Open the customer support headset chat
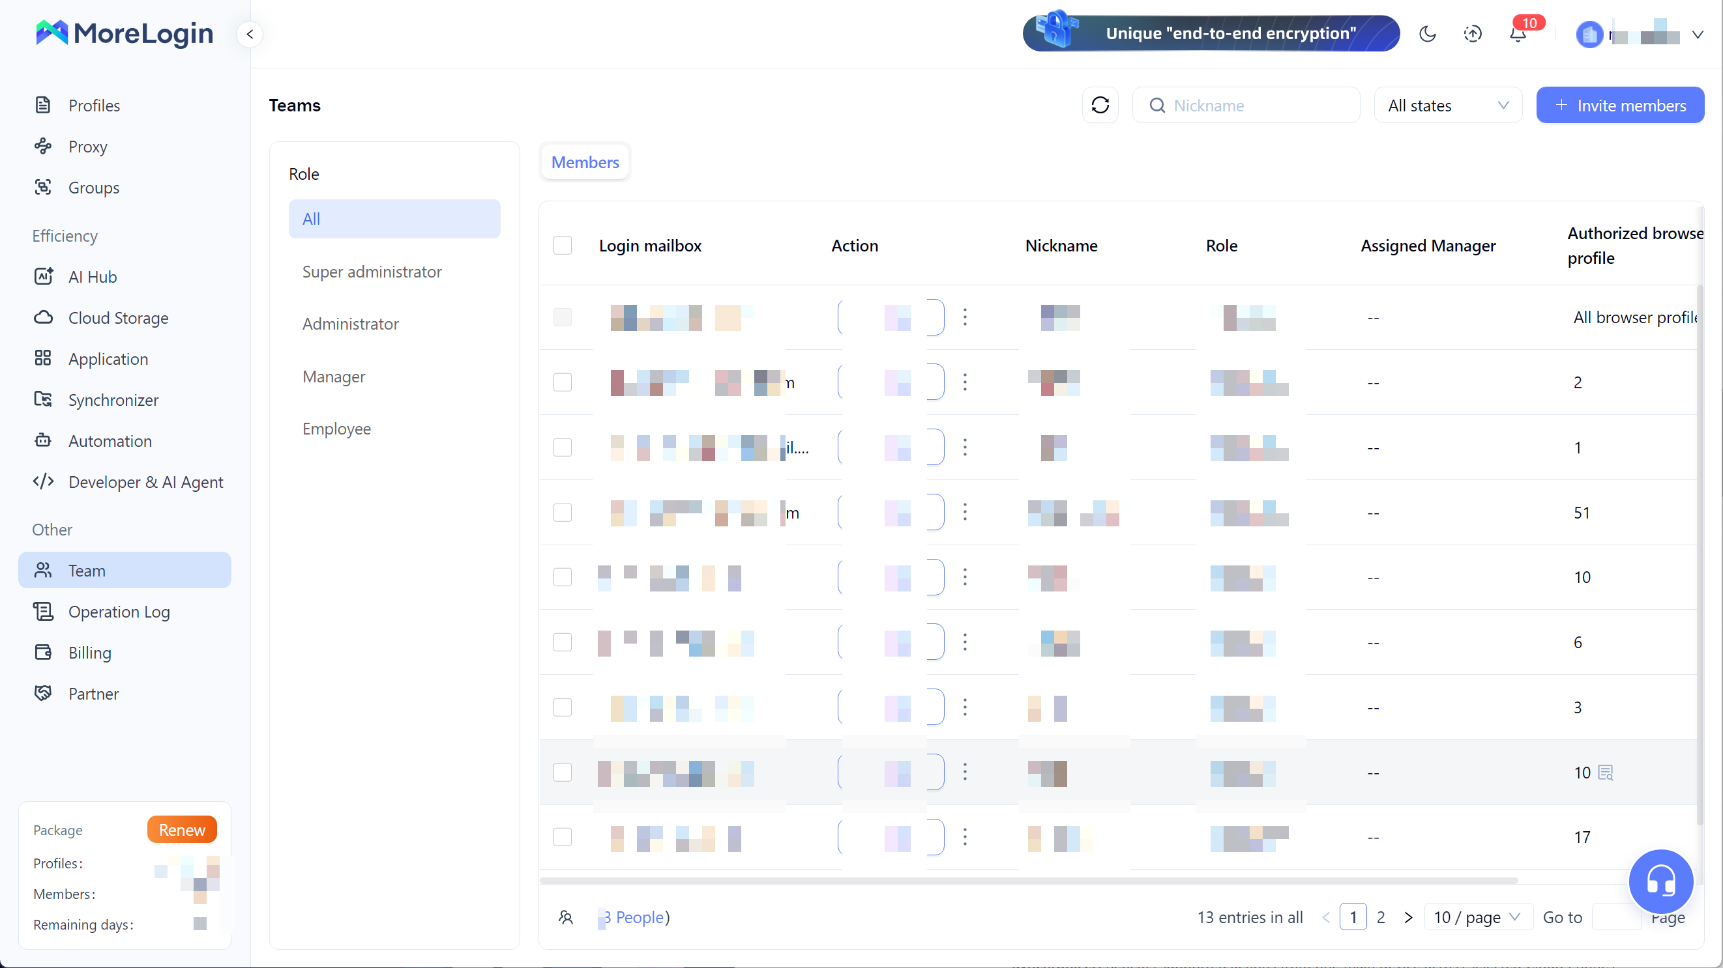Viewport: 1723px width, 968px height. pos(1661,881)
